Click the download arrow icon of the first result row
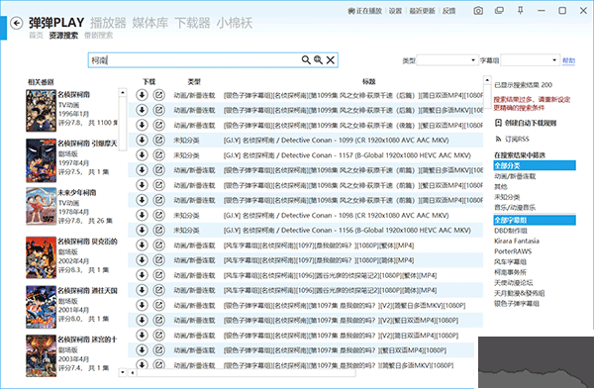The width and height of the screenshot is (594, 389). coord(142,95)
